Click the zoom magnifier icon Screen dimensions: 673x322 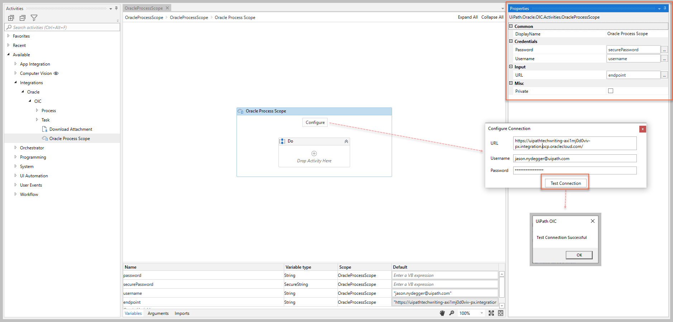(x=452, y=313)
